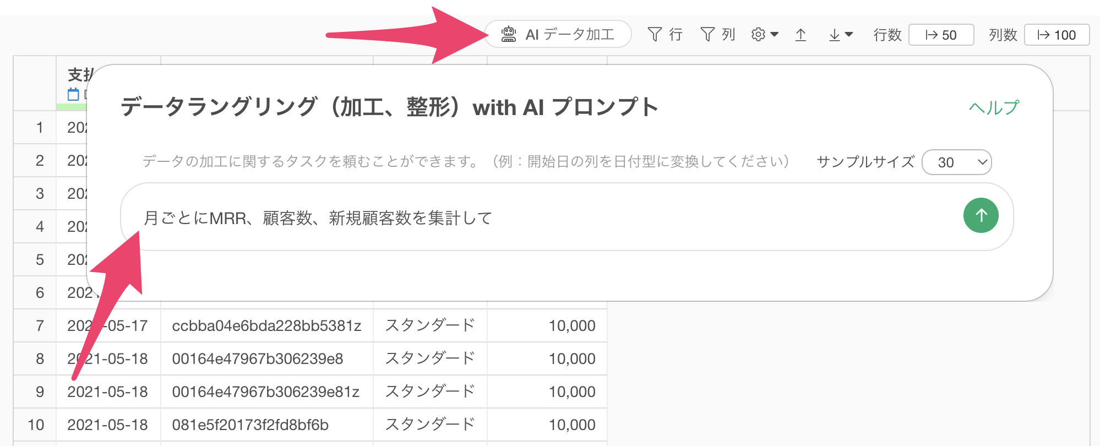Image resolution: width=1100 pixels, height=446 pixels.
Task: Select row number 7
Action: [40, 325]
